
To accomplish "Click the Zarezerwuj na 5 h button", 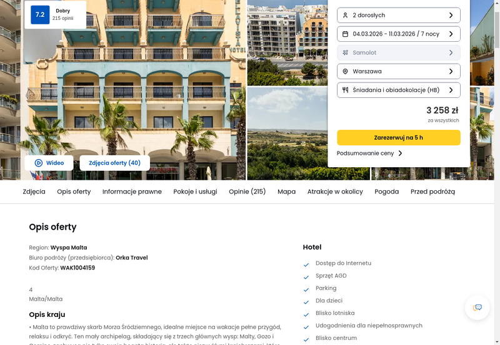I will pyautogui.click(x=399, y=137).
